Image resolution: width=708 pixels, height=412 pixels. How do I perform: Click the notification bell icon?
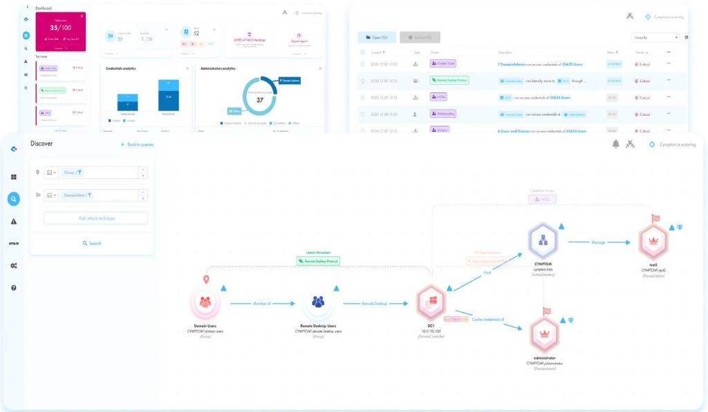pyautogui.click(x=615, y=144)
